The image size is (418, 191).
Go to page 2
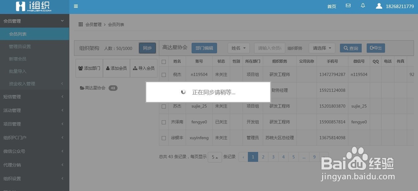263,157
